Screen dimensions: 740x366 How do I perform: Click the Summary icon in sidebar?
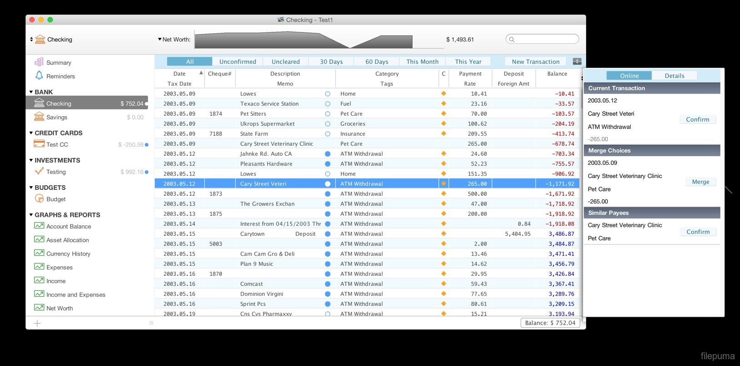[x=39, y=62]
